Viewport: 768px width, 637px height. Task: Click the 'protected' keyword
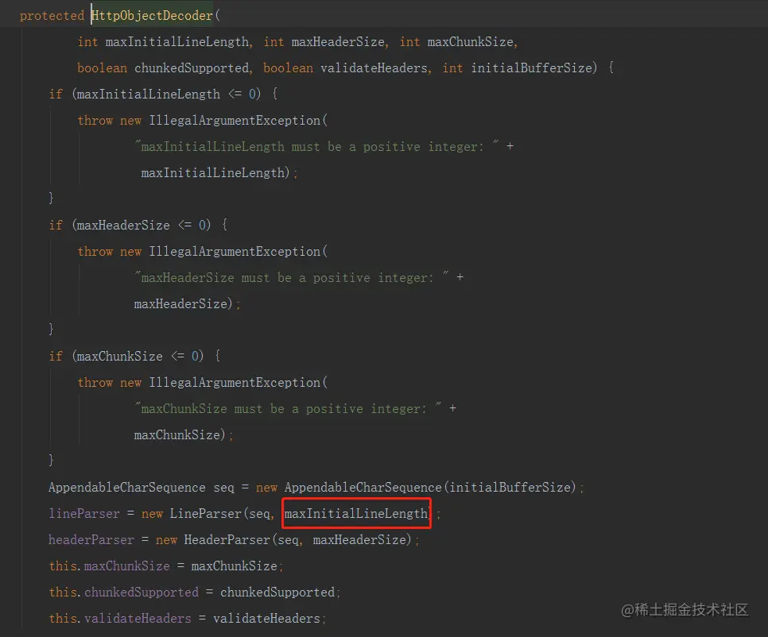(x=52, y=16)
